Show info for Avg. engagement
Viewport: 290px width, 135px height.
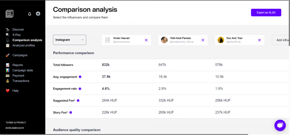[80, 77]
